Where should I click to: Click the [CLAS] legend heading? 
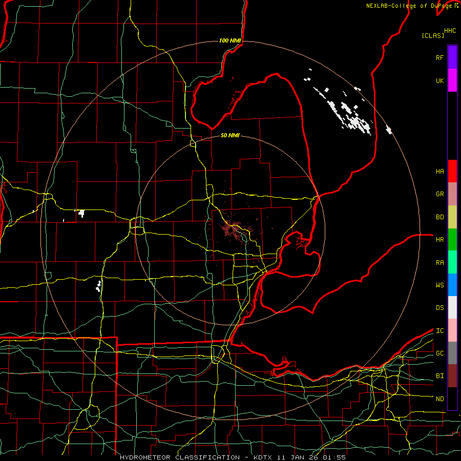(432, 35)
